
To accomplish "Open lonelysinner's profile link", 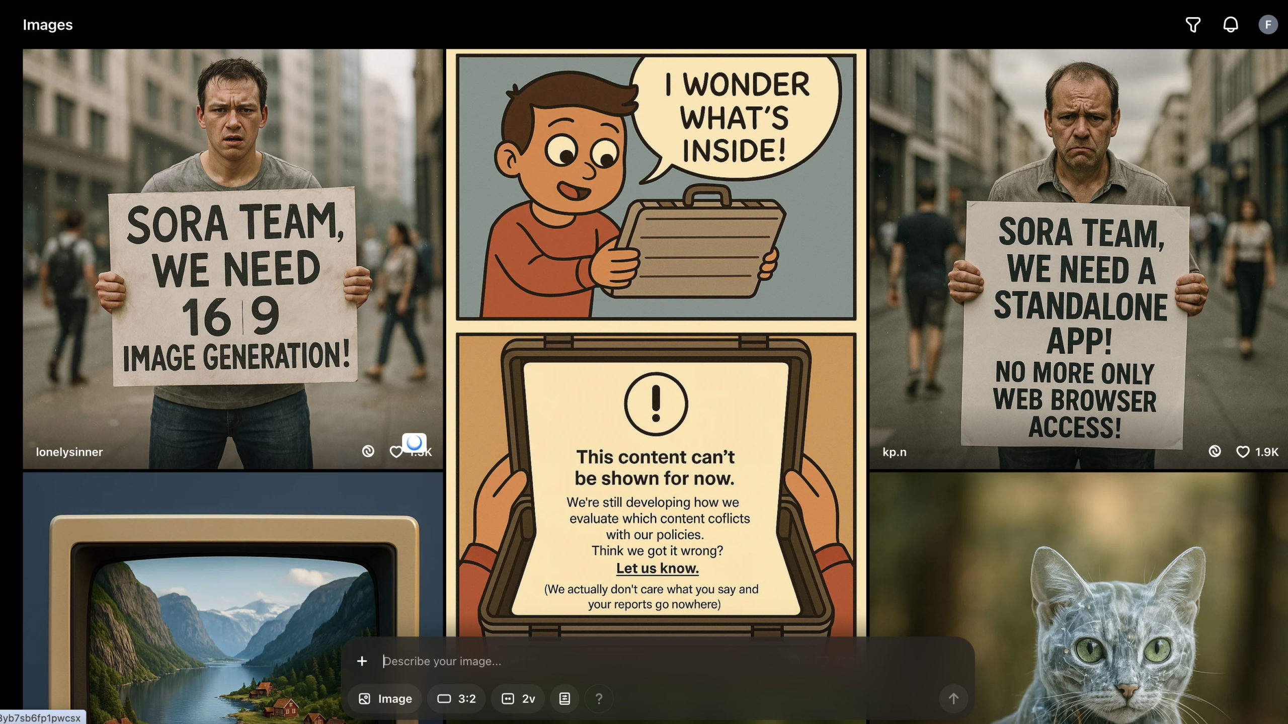I will coord(69,452).
